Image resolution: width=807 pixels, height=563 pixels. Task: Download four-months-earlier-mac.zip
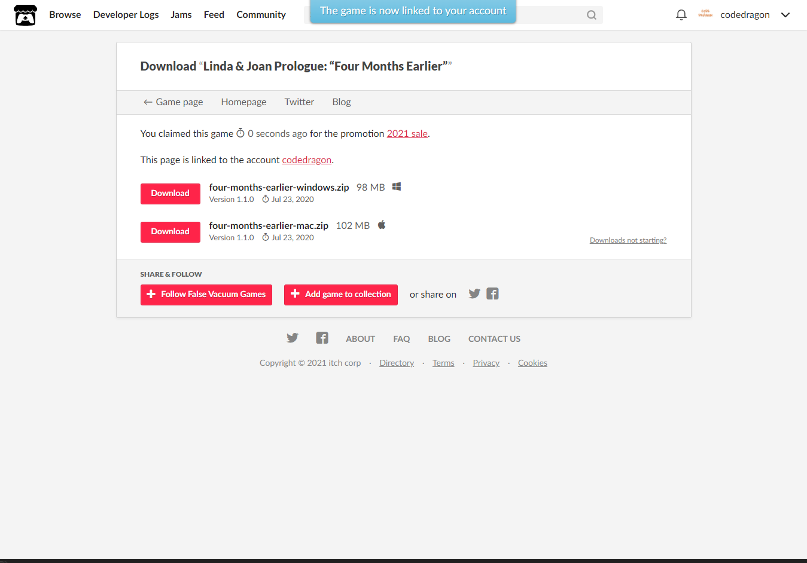coord(170,232)
